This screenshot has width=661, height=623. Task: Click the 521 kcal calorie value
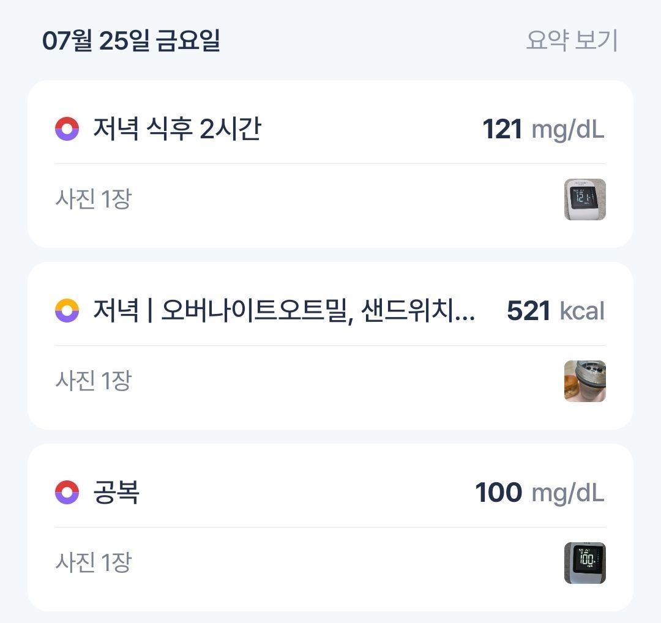[556, 311]
